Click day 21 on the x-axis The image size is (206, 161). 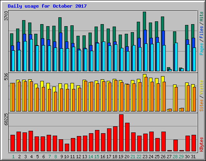click(x=133, y=157)
